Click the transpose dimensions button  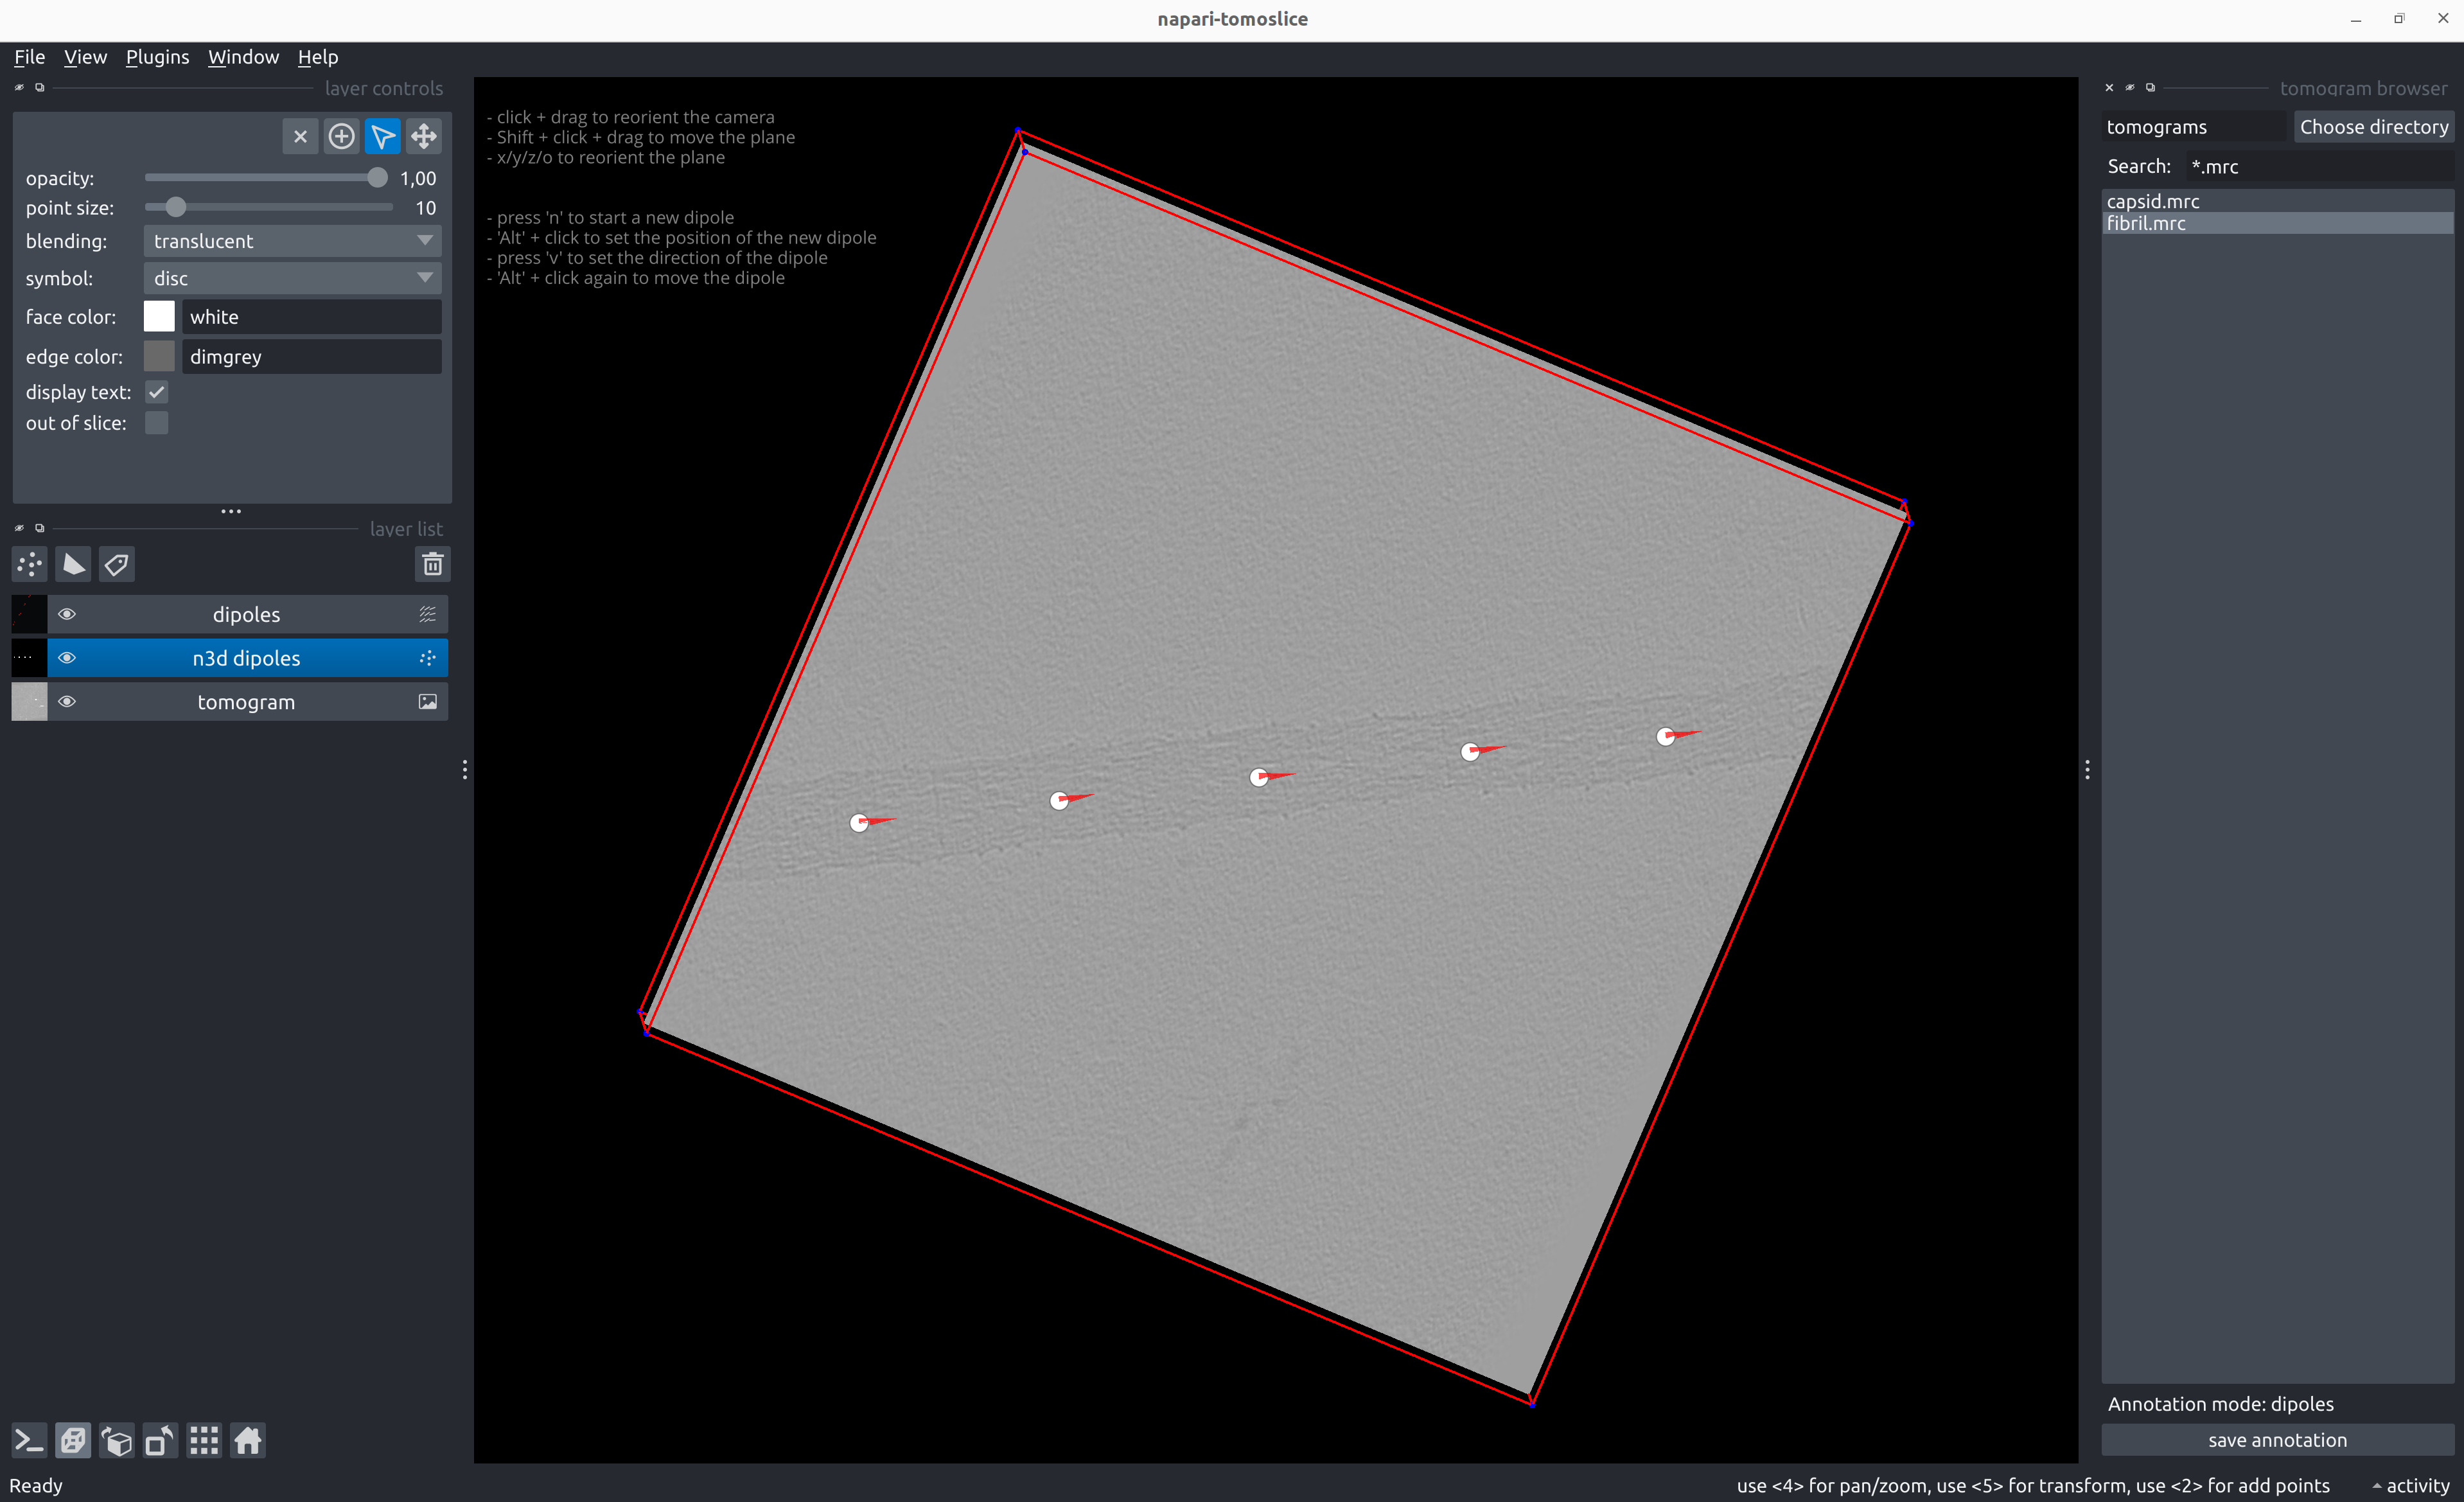tap(160, 1440)
